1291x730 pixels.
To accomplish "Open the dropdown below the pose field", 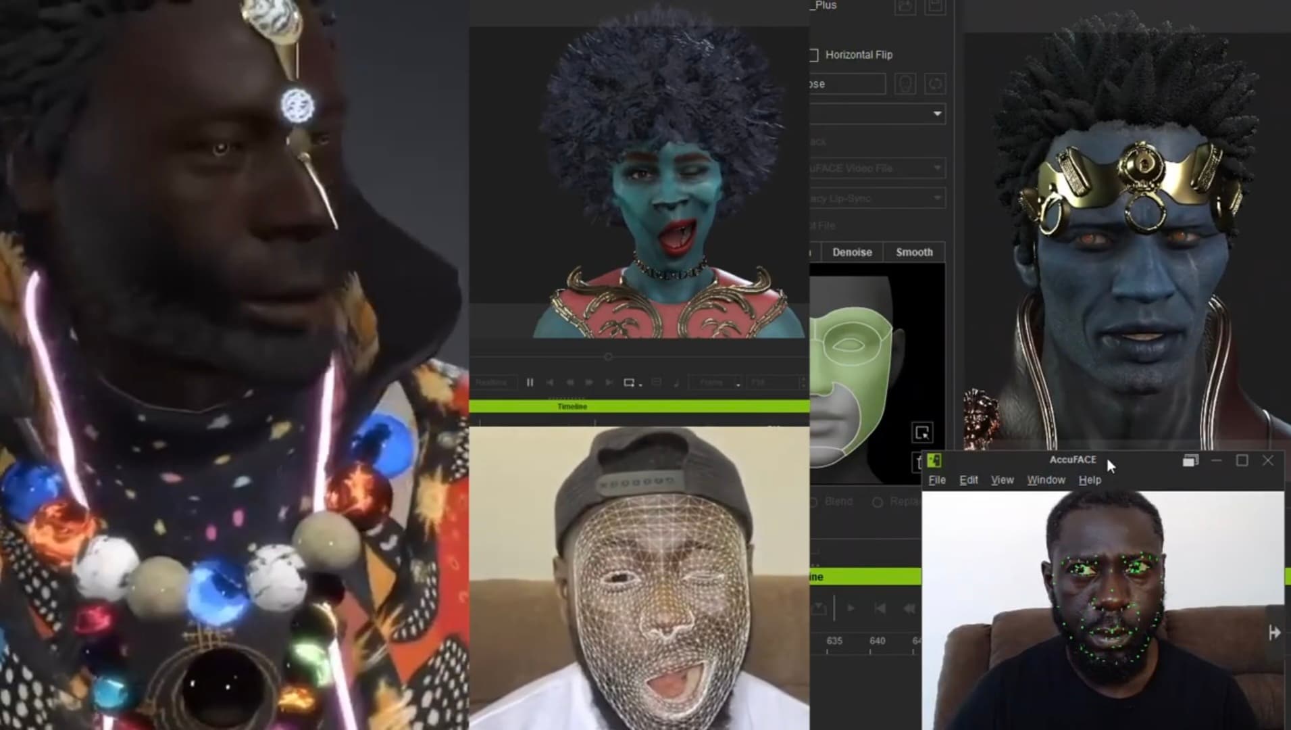I will coord(878,114).
